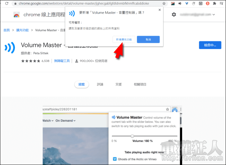Screen dimensions: 226x165
Task: Open the Extensions puzzle piece menu
Action: point(214,3)
